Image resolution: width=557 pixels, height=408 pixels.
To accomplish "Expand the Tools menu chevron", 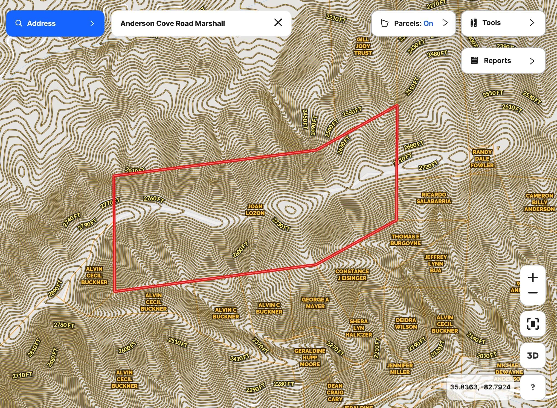I will (x=532, y=23).
